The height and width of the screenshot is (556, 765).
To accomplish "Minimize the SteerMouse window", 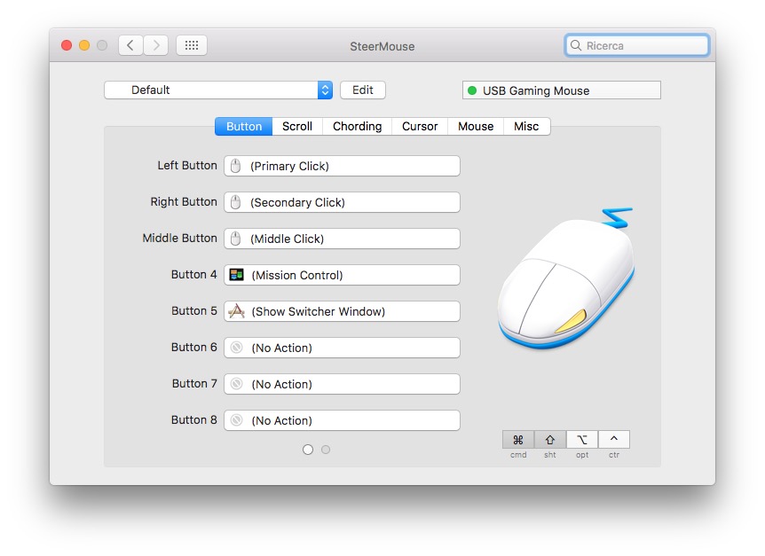I will pos(84,45).
